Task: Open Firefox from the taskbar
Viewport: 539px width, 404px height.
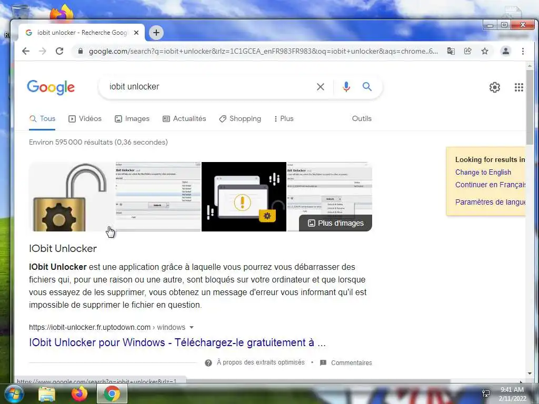Action: click(x=79, y=394)
